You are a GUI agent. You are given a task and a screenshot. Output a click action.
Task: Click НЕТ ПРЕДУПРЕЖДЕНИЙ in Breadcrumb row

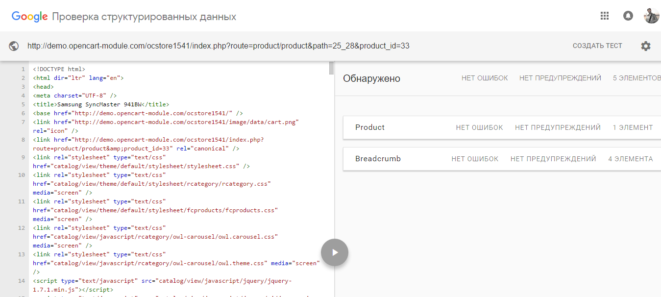coord(553,159)
